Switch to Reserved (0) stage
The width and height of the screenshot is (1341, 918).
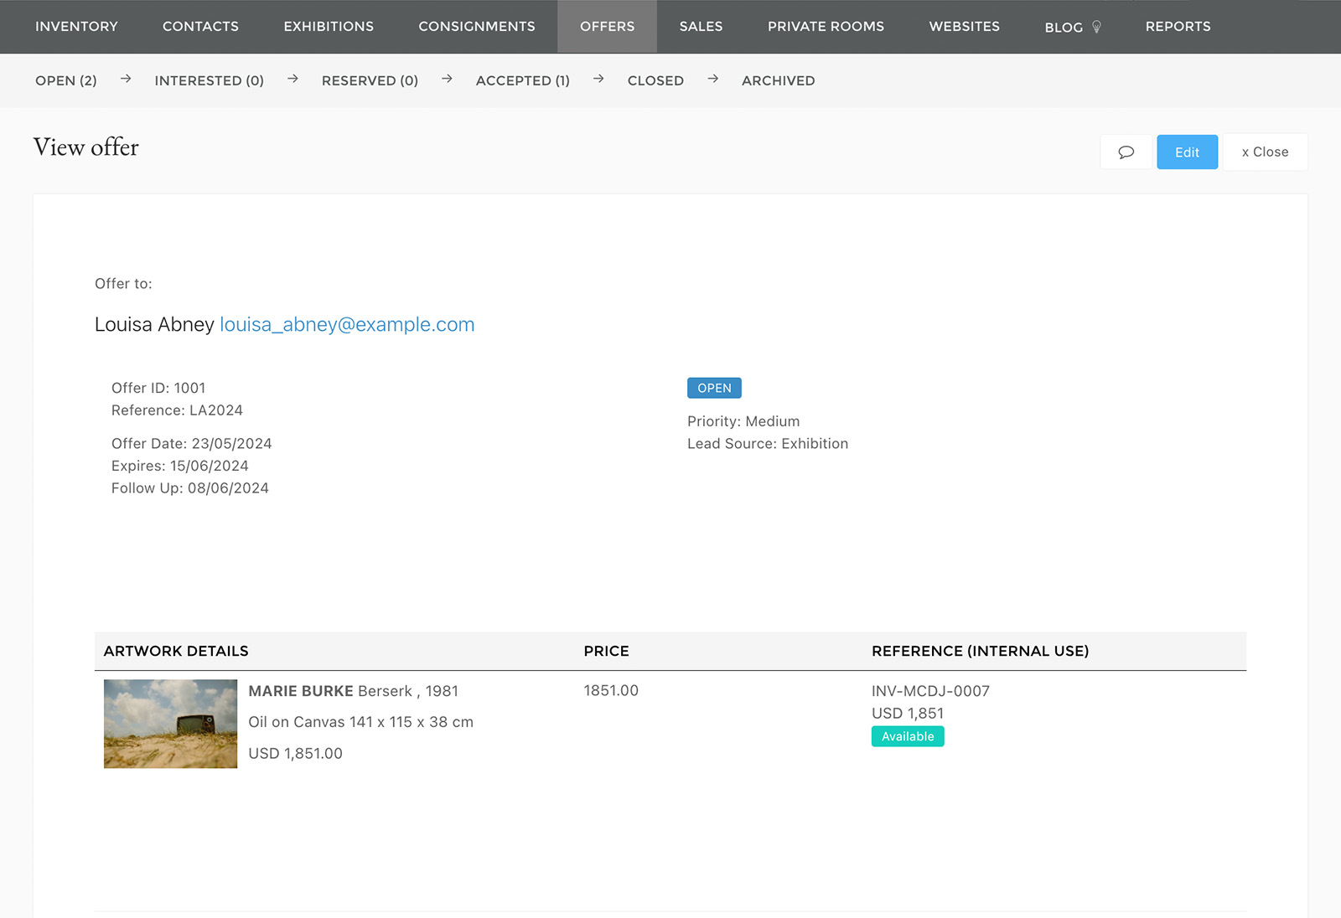click(370, 80)
